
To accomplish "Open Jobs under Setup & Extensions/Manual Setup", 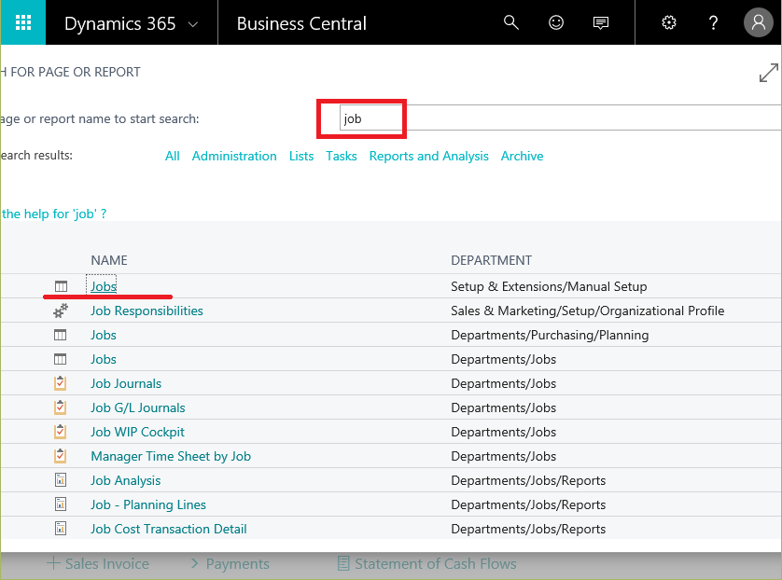I will point(104,286).
